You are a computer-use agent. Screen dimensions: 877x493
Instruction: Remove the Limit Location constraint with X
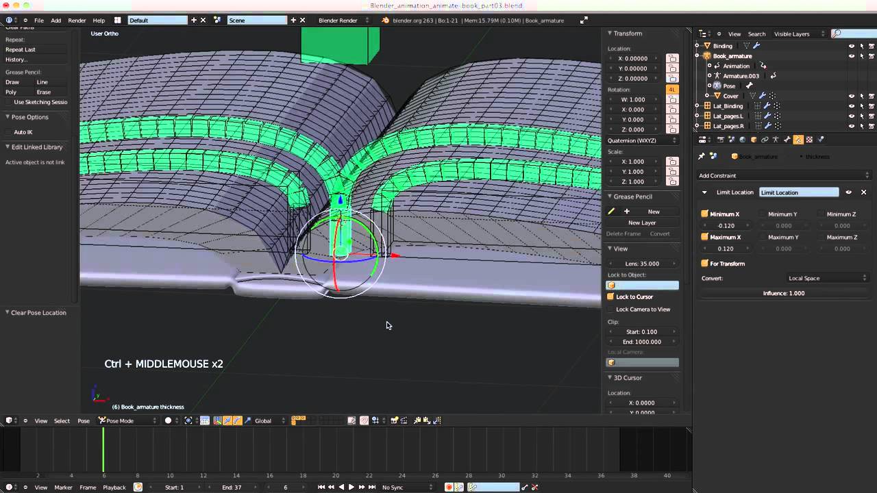(x=863, y=192)
